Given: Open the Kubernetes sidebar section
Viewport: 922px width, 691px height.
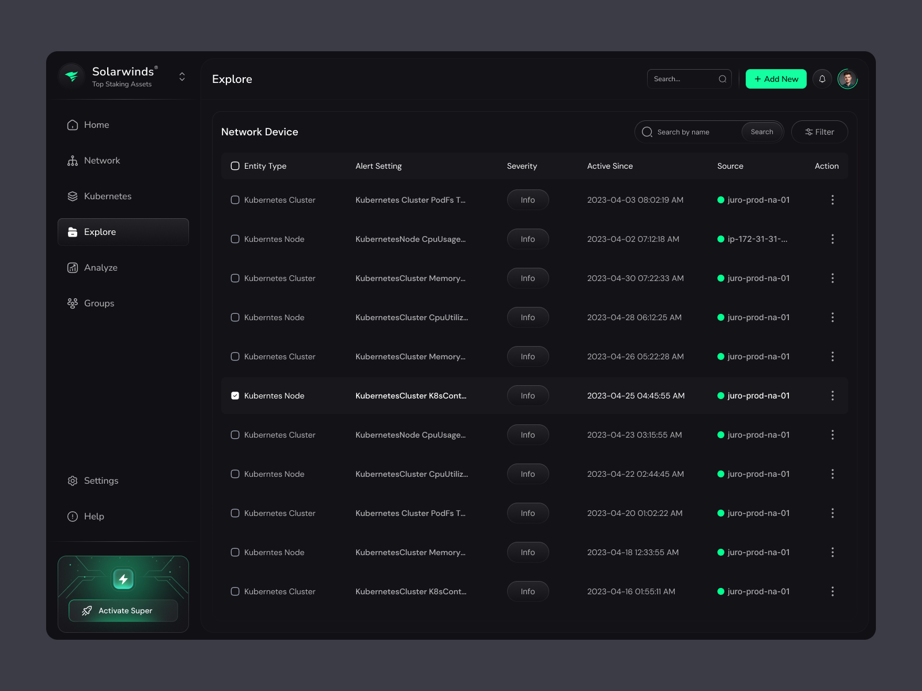Looking at the screenshot, I should point(123,196).
